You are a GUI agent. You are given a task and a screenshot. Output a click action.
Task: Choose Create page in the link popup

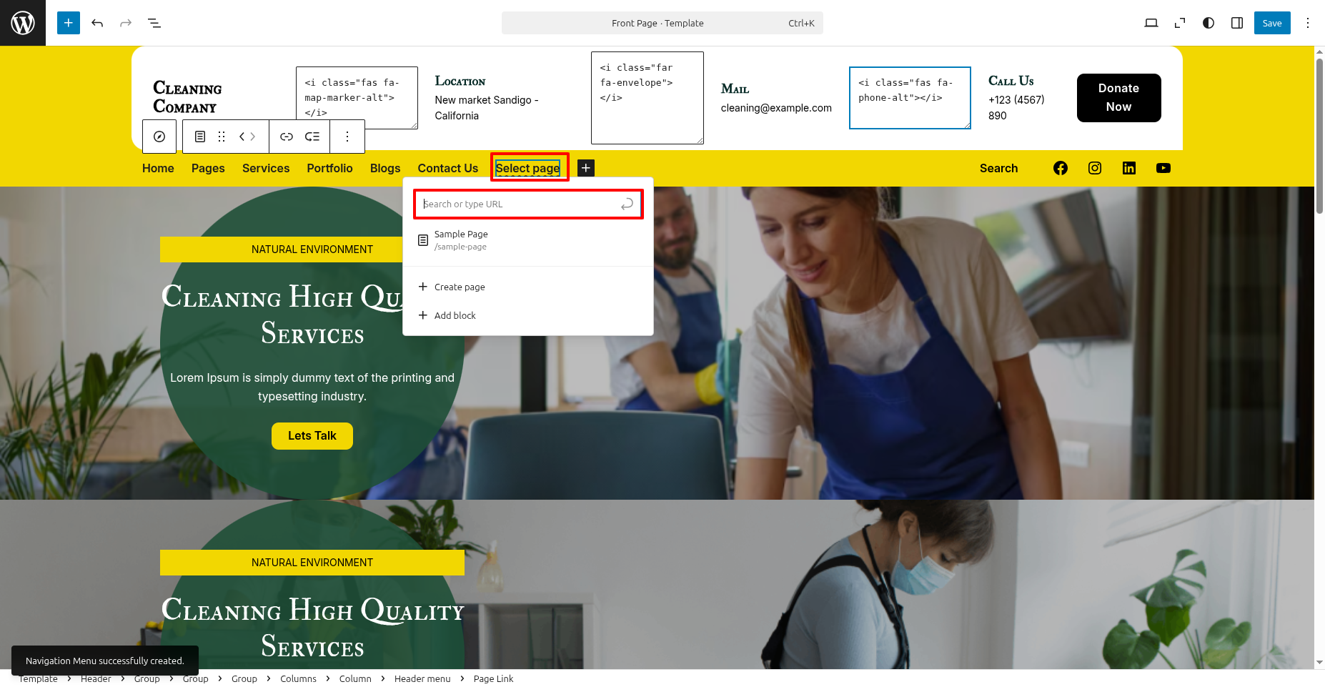click(459, 287)
